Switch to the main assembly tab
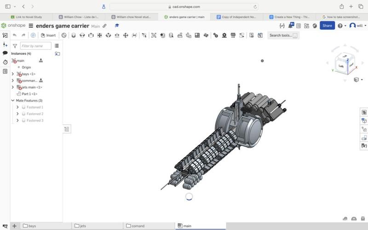Screen dimensions: 368x230 click(201, 226)
